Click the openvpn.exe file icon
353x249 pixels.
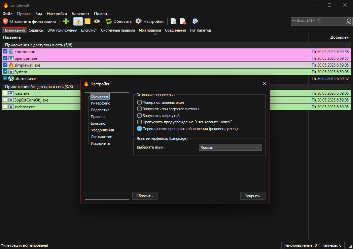(11, 58)
